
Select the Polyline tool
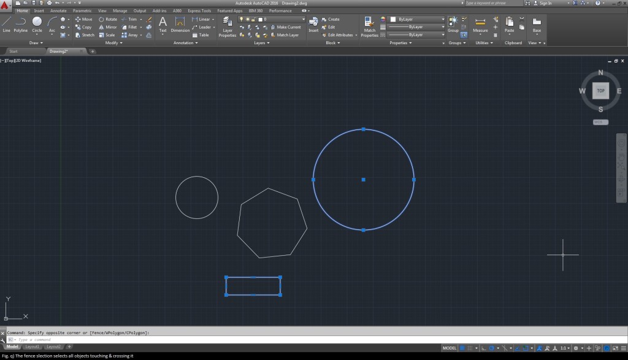coord(21,24)
